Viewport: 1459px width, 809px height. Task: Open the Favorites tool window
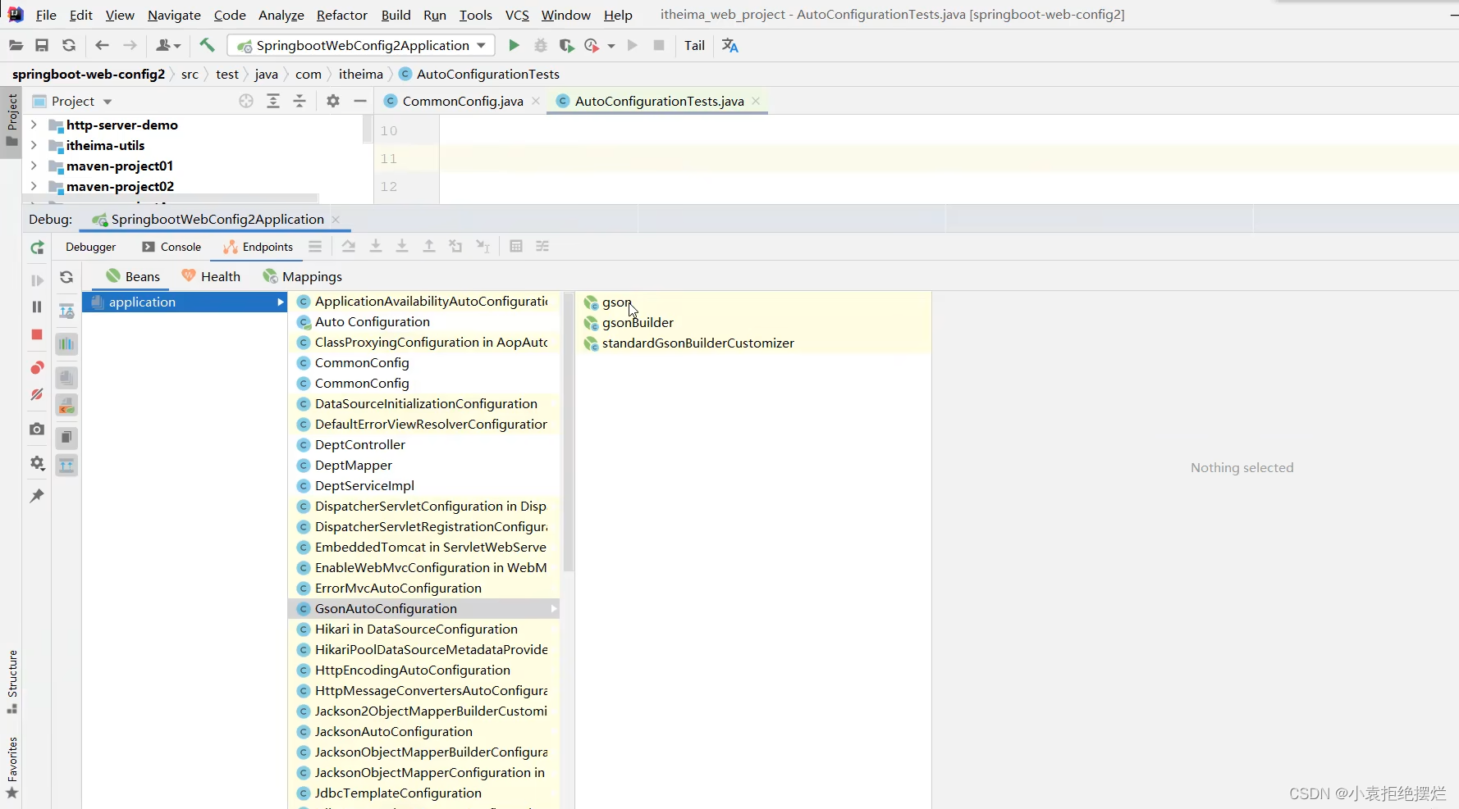point(12,767)
